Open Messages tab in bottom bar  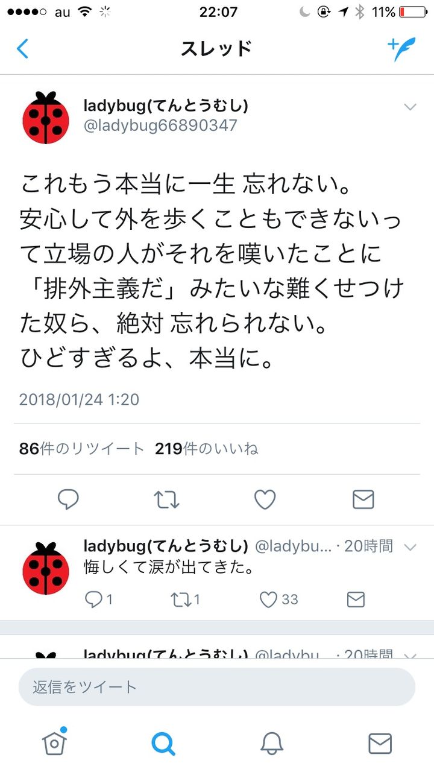tap(380, 743)
